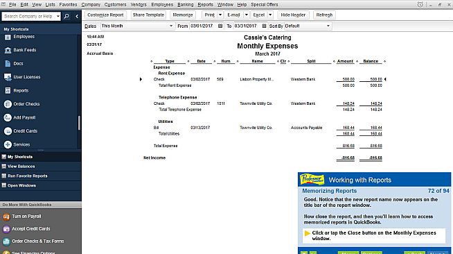This screenshot has height=254, width=453.
Task: Open the To date calendar icon
Action: pos(264,26)
